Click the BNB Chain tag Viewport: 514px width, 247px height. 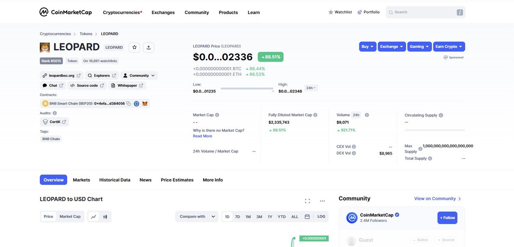(x=51, y=139)
